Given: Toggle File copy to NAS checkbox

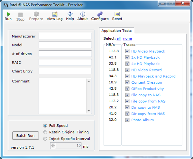Looking at the screenshot, I should tap(127, 95).
